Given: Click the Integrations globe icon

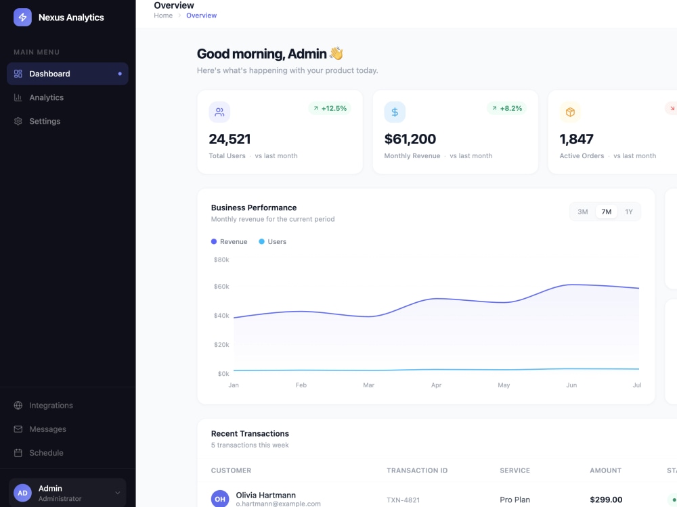Looking at the screenshot, I should 18,405.
